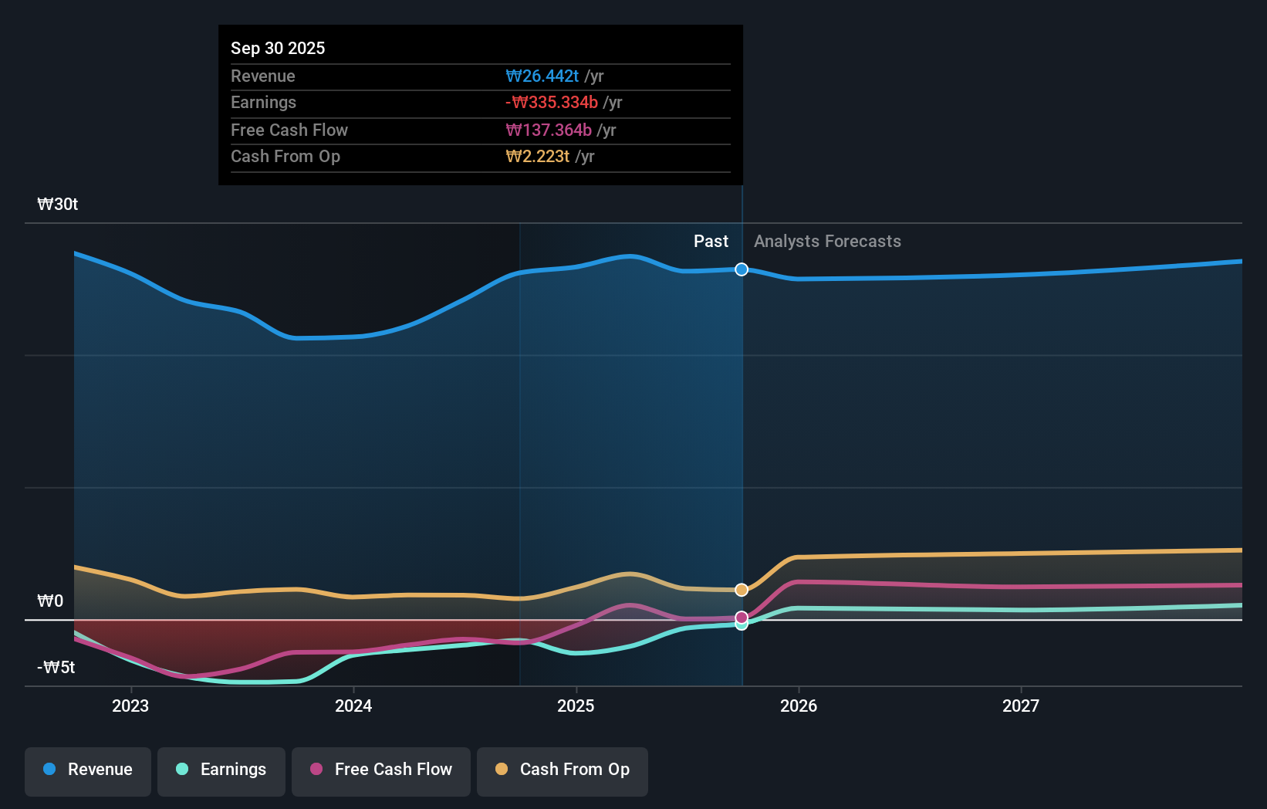Click the negative Earnings value in tooltip
The image size is (1267, 809).
[x=553, y=102]
